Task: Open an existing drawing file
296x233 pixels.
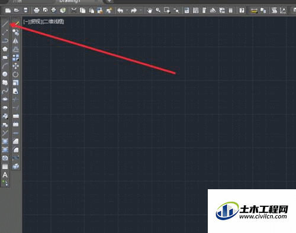Action: click(17, 10)
